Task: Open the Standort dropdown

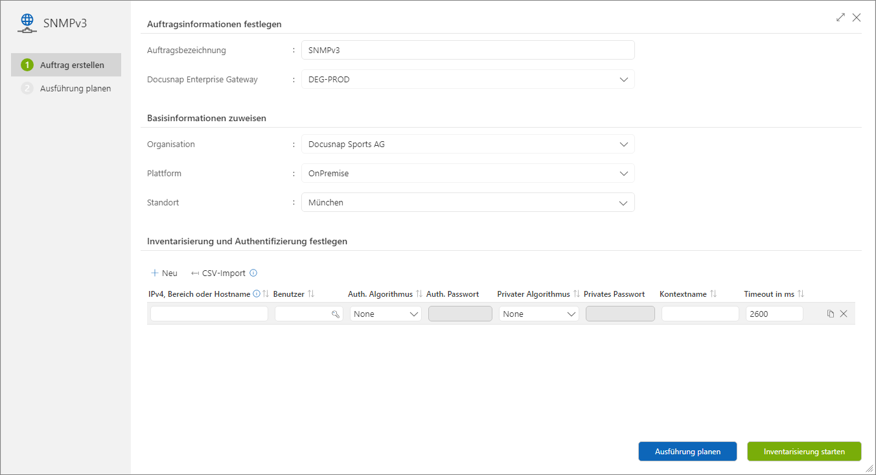Action: click(x=468, y=203)
